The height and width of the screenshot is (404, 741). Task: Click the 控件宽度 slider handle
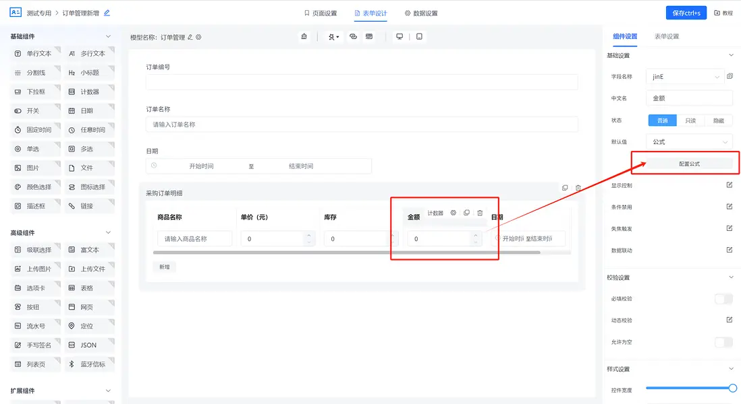(x=733, y=388)
